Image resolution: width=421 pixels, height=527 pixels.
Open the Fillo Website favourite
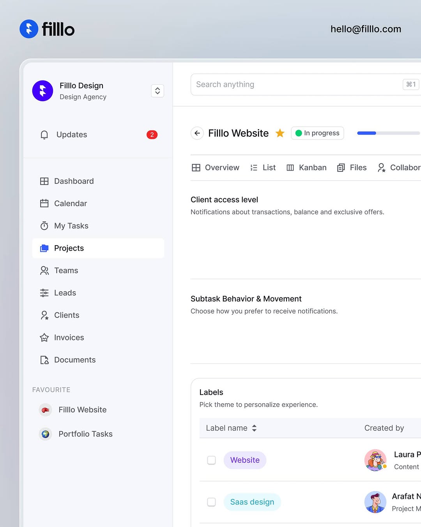coord(83,410)
